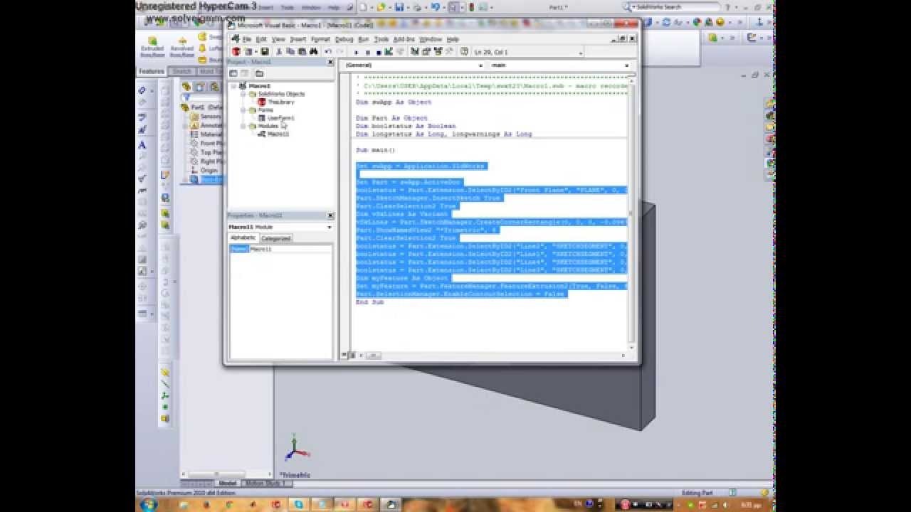Select Macro11 module in the project tree
Viewport: 911px width, 512px height.
click(278, 134)
